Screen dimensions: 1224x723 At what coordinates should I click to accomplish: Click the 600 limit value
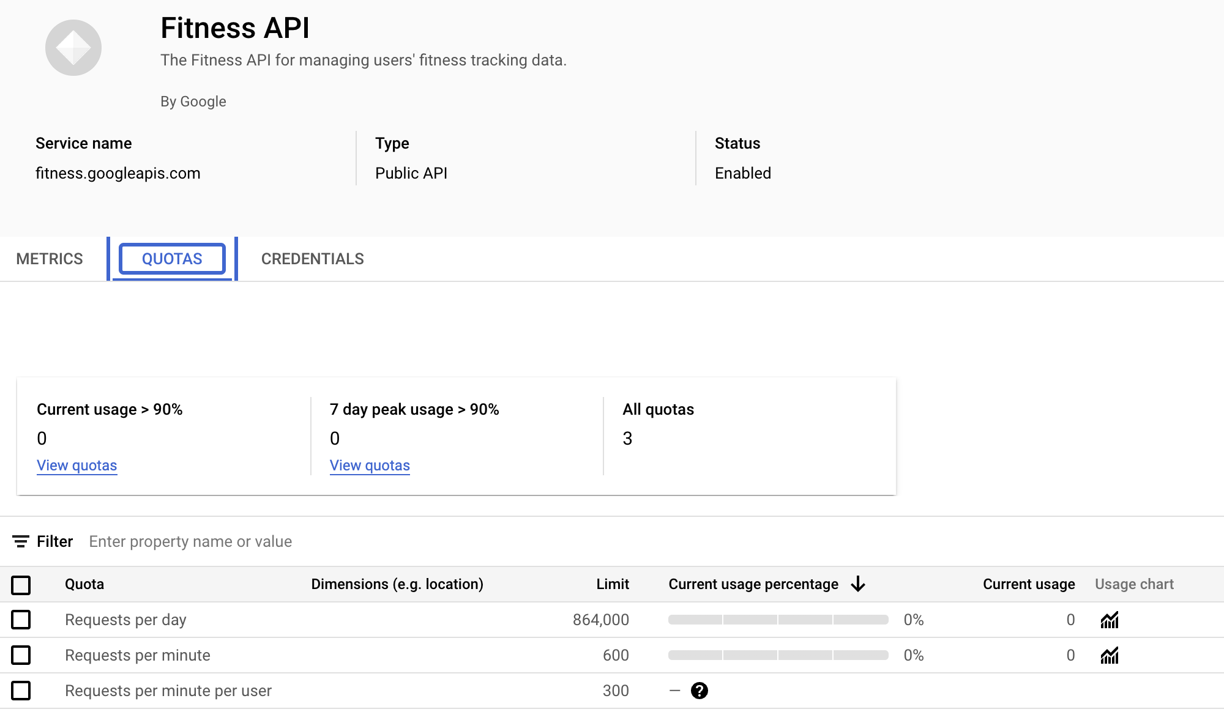[x=616, y=655]
